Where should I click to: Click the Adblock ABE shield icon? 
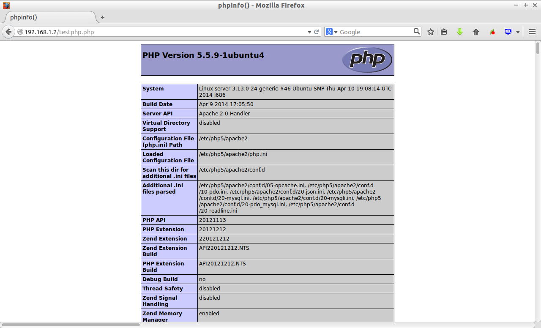(508, 32)
